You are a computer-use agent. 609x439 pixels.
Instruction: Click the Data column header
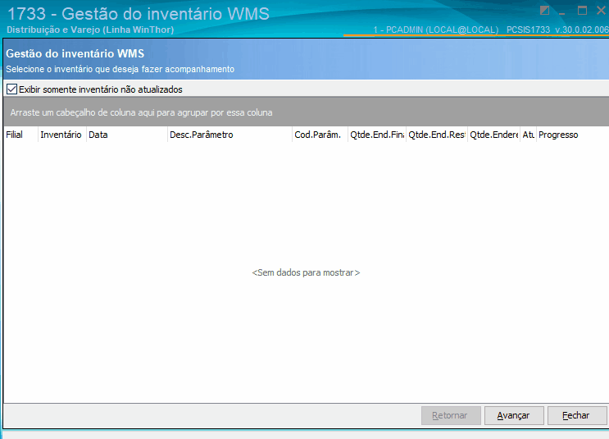point(126,135)
